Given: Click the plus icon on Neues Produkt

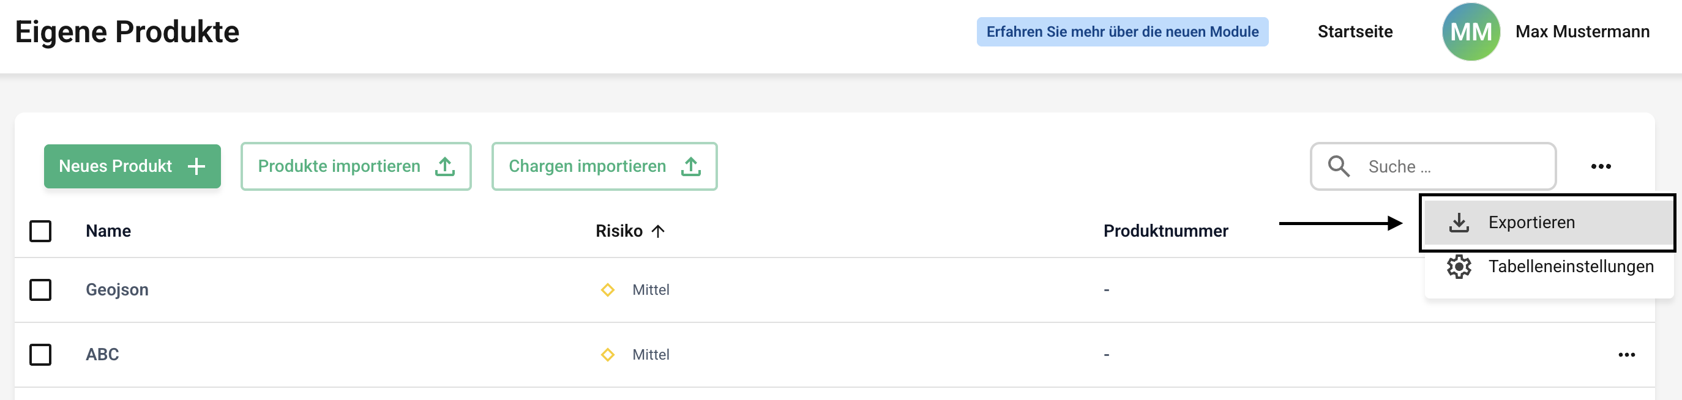Looking at the screenshot, I should pyautogui.click(x=196, y=166).
